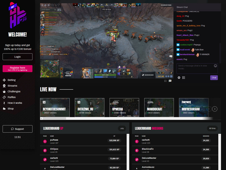Click chat username "Gonfe"
The width and height of the screenshot is (226, 170).
[179, 21]
